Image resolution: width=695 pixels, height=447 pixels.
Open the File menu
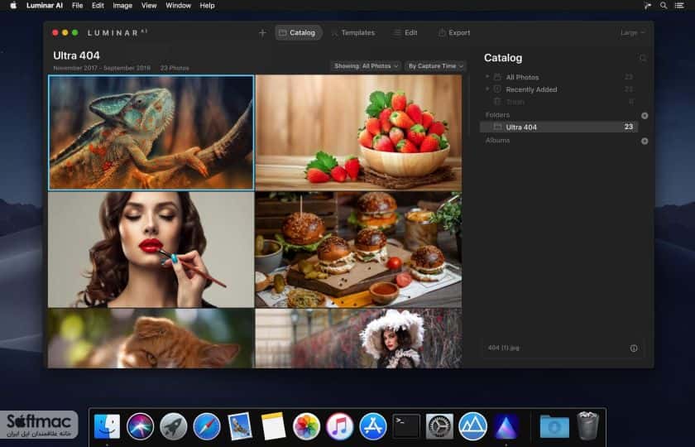pyautogui.click(x=77, y=5)
